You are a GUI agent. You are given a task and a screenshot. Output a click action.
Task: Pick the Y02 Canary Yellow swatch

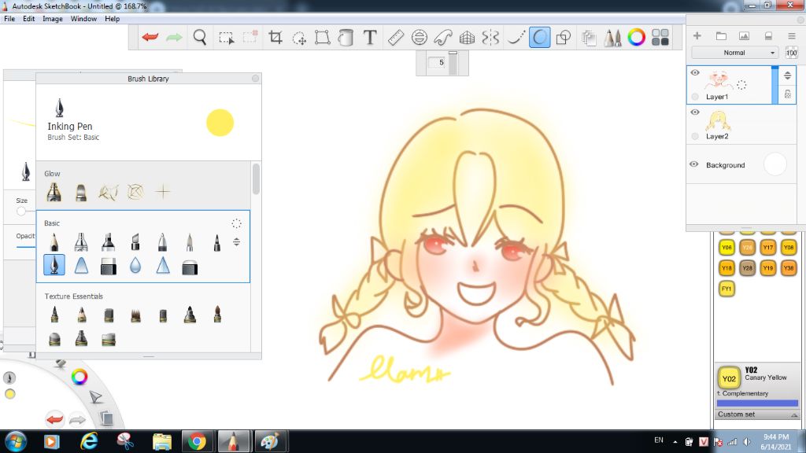pos(728,378)
